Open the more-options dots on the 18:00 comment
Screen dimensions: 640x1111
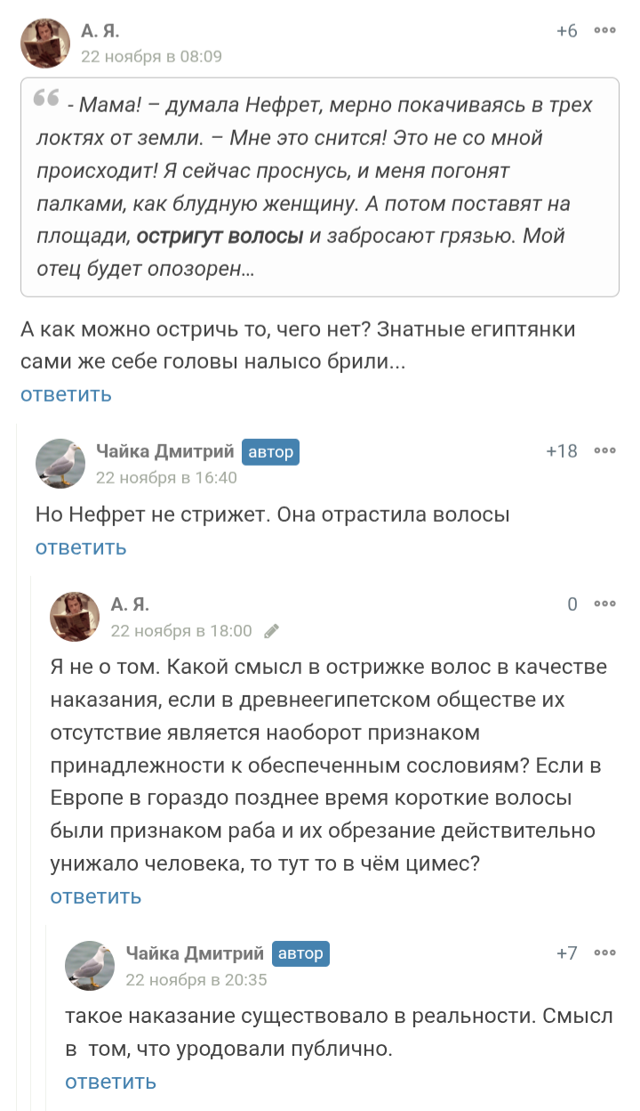coord(604,604)
